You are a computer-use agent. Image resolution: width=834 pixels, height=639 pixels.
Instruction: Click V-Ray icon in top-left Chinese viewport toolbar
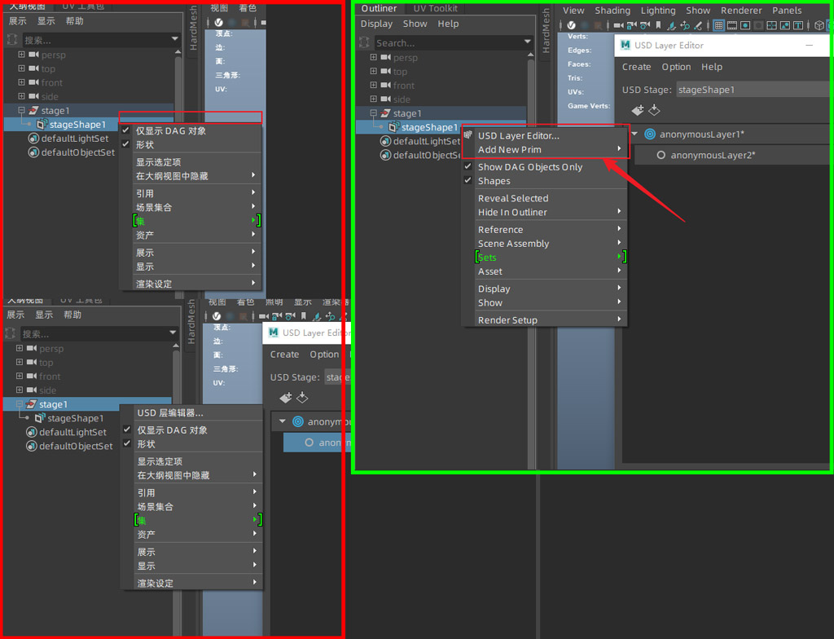pyautogui.click(x=218, y=22)
